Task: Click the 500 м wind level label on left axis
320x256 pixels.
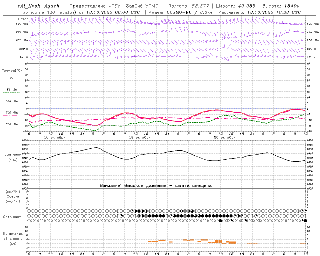Action: (x=24, y=49)
